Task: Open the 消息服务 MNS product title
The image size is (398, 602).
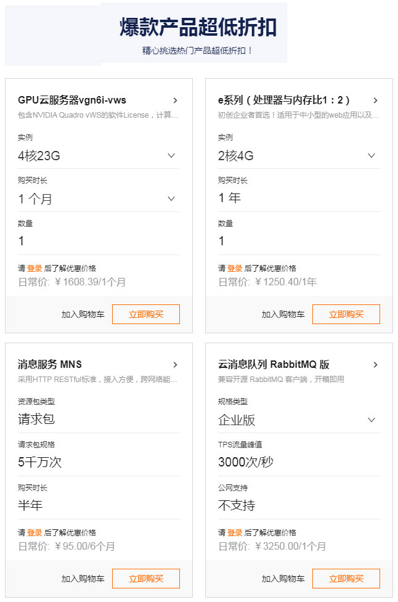Action: coord(50,364)
